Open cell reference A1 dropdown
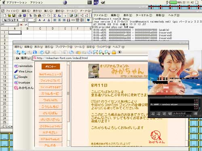This screenshot has height=151, width=202. point(18,25)
